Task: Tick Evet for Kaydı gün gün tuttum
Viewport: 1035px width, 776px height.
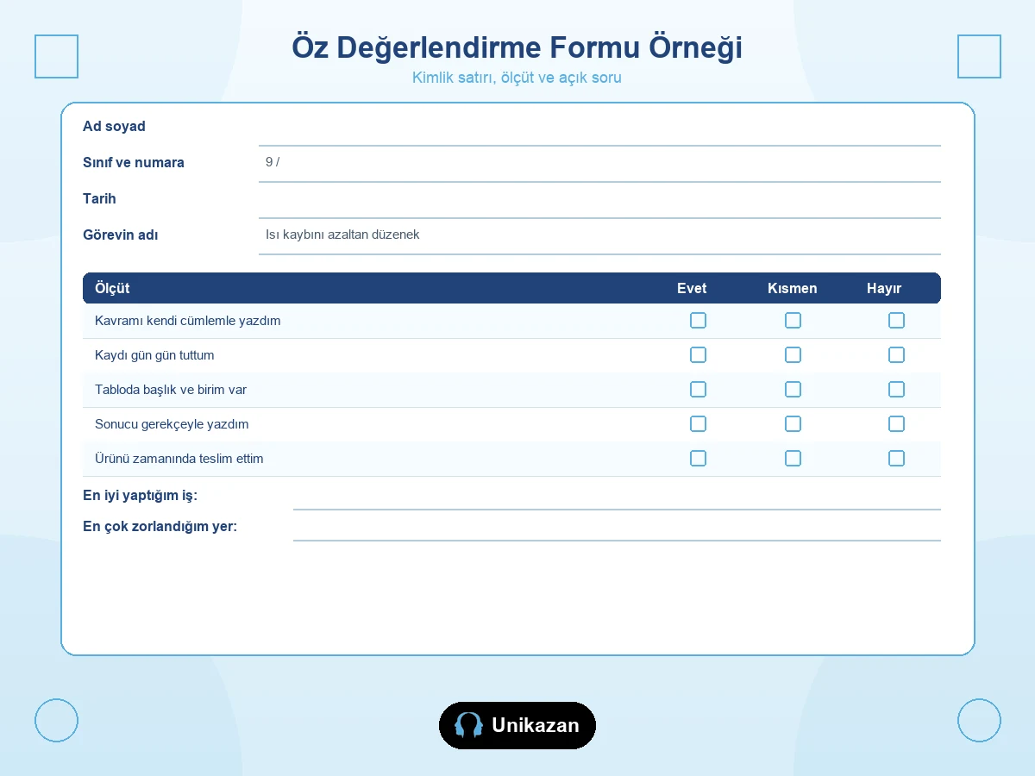Action: 698,355
